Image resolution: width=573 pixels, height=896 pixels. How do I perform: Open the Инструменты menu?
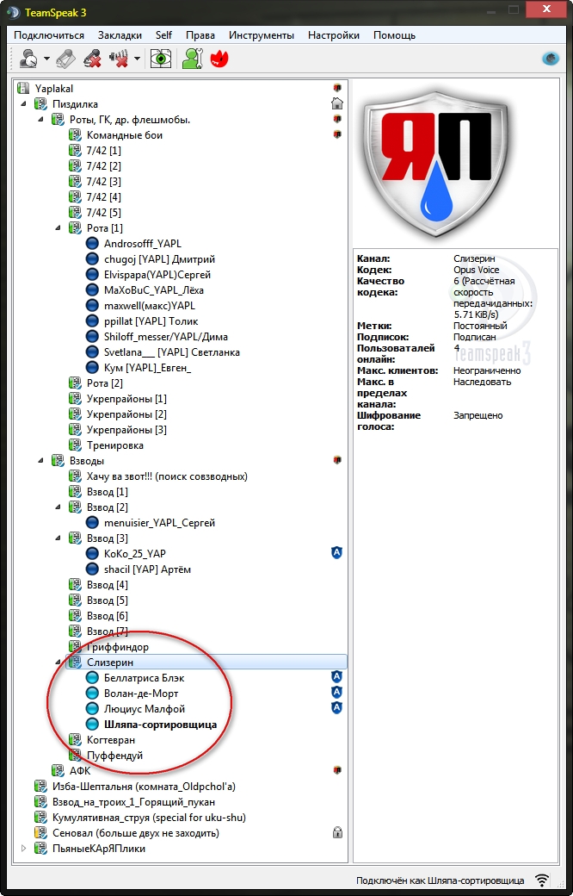[x=262, y=34]
